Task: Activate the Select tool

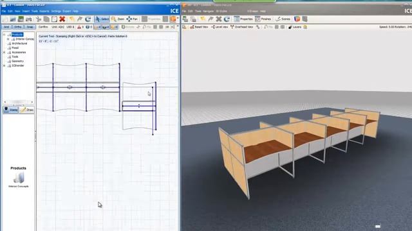Action: coord(102,19)
